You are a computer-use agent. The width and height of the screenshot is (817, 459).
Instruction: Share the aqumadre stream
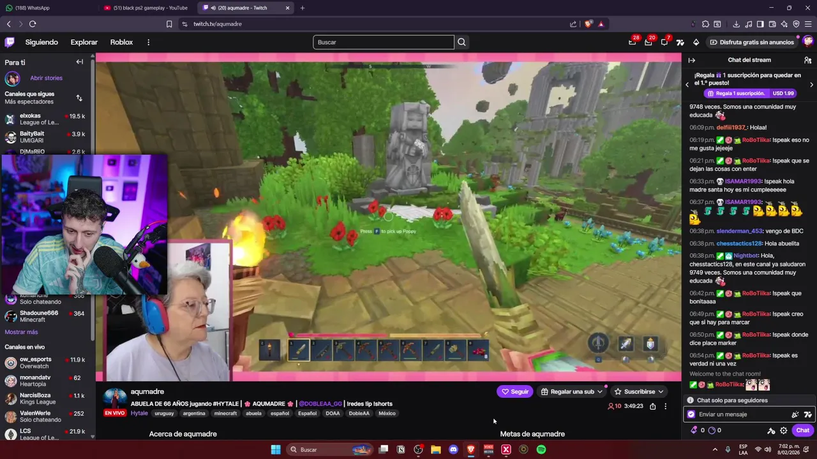click(652, 406)
